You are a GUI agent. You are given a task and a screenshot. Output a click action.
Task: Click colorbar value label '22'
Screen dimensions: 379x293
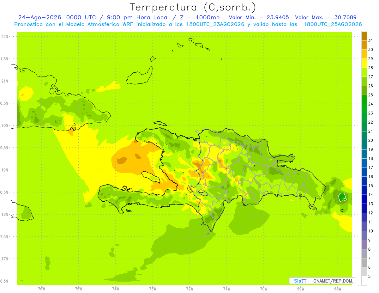click(371, 122)
